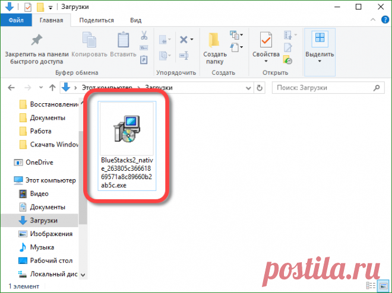Open the Properties (Свойства) icon
This screenshot has width=392, height=293.
[265, 40]
